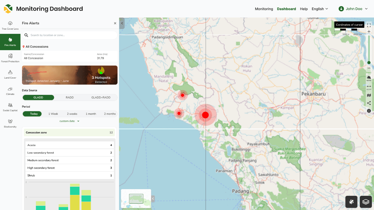Set period to 2 months
This screenshot has height=210, width=374.
tap(110, 114)
